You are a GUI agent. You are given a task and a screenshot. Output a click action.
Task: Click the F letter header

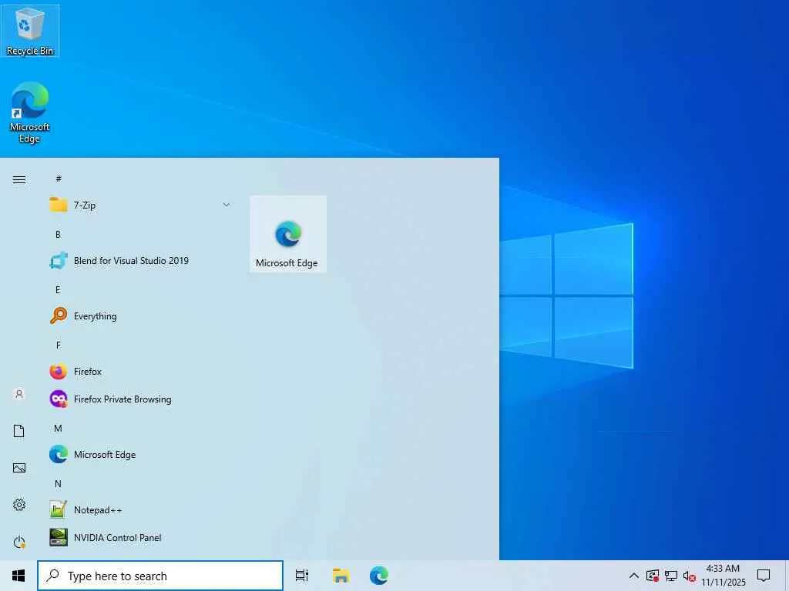pos(59,345)
